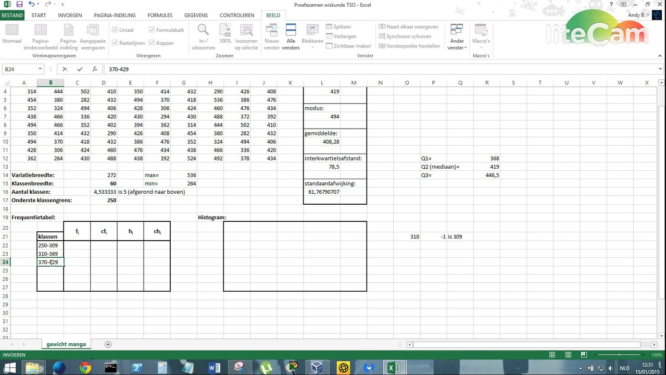Switch to Normaal workbook view
The width and height of the screenshot is (666, 375).
click(x=11, y=34)
